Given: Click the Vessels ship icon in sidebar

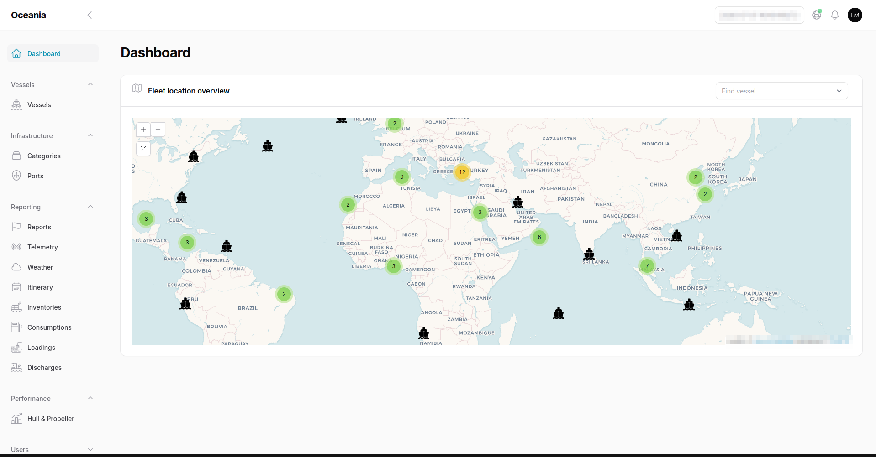Looking at the screenshot, I should (16, 104).
